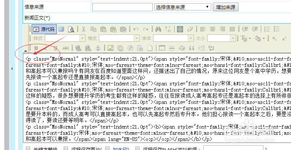Click the Paste clipboard icon
Screen dimensions: 291x150
click(x=103, y=29)
